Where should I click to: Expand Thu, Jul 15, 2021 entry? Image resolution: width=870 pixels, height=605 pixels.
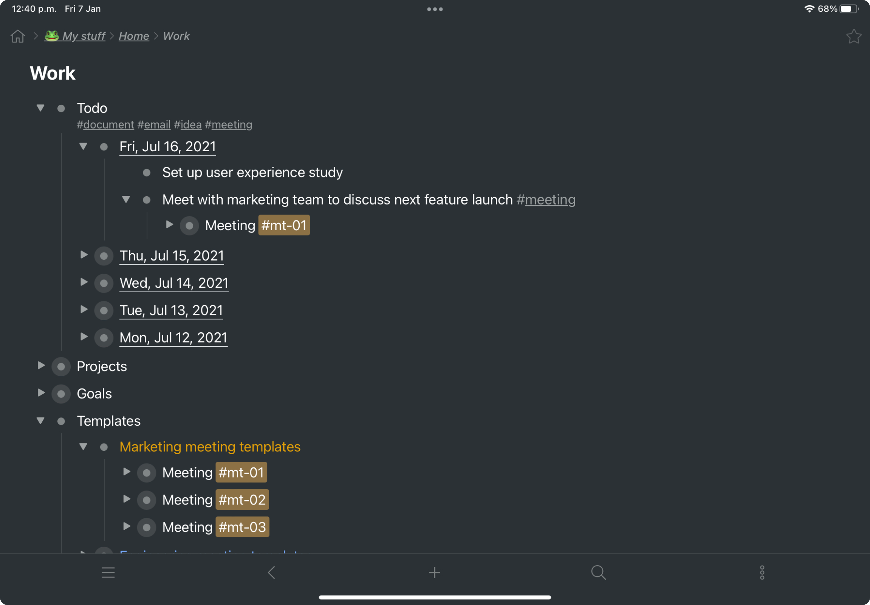[84, 255]
